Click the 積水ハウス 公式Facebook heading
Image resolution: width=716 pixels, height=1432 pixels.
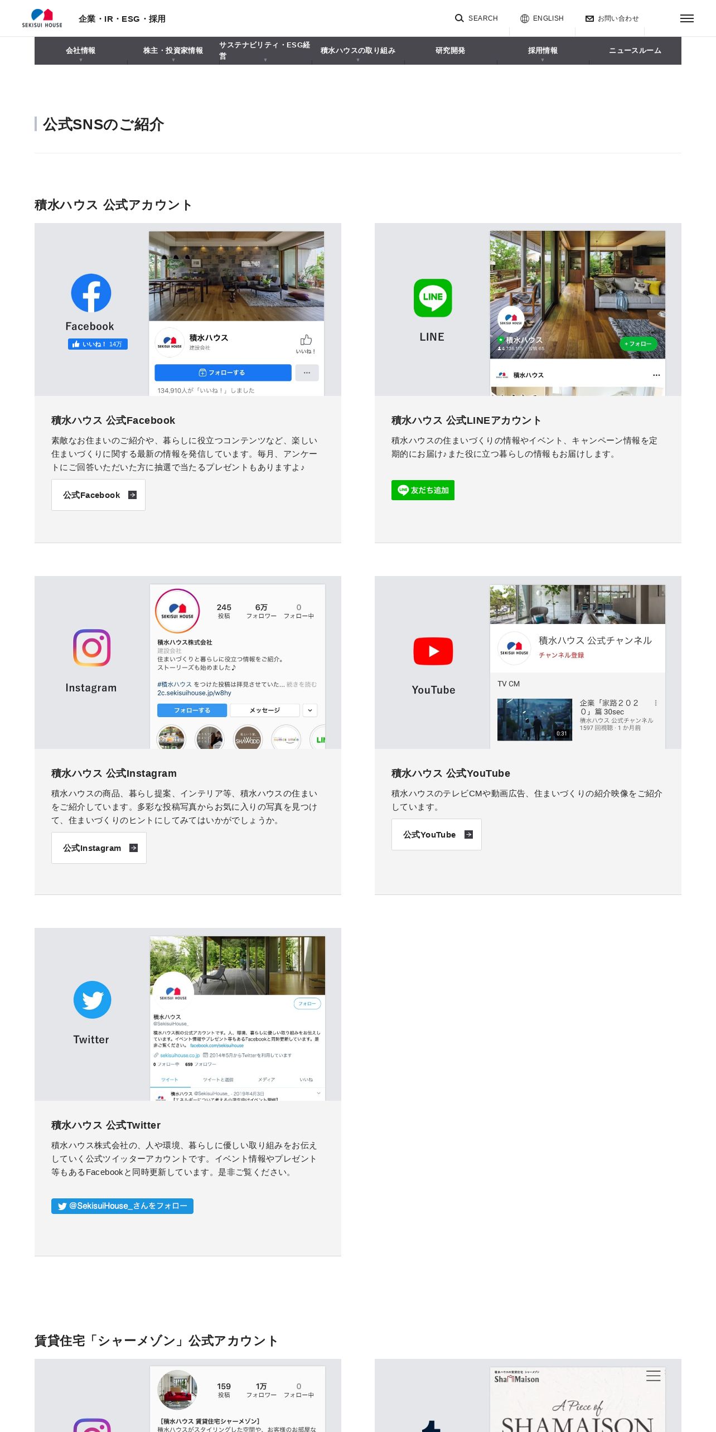tap(113, 420)
